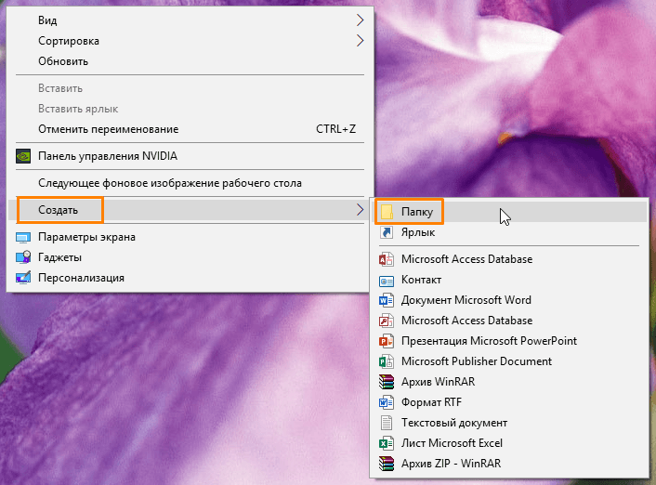
Task: Choose Архив ZIP - WinRAR
Action: coord(509,464)
